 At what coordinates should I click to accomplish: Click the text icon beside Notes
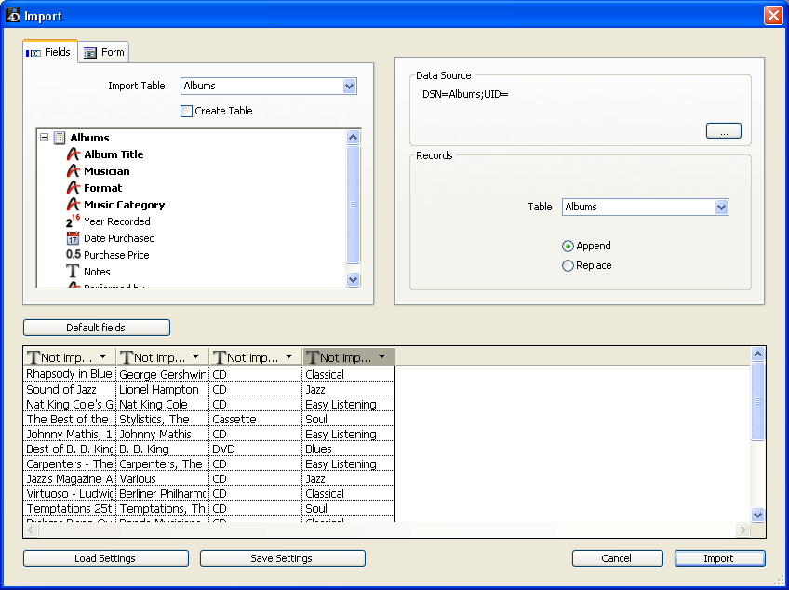[x=74, y=272]
